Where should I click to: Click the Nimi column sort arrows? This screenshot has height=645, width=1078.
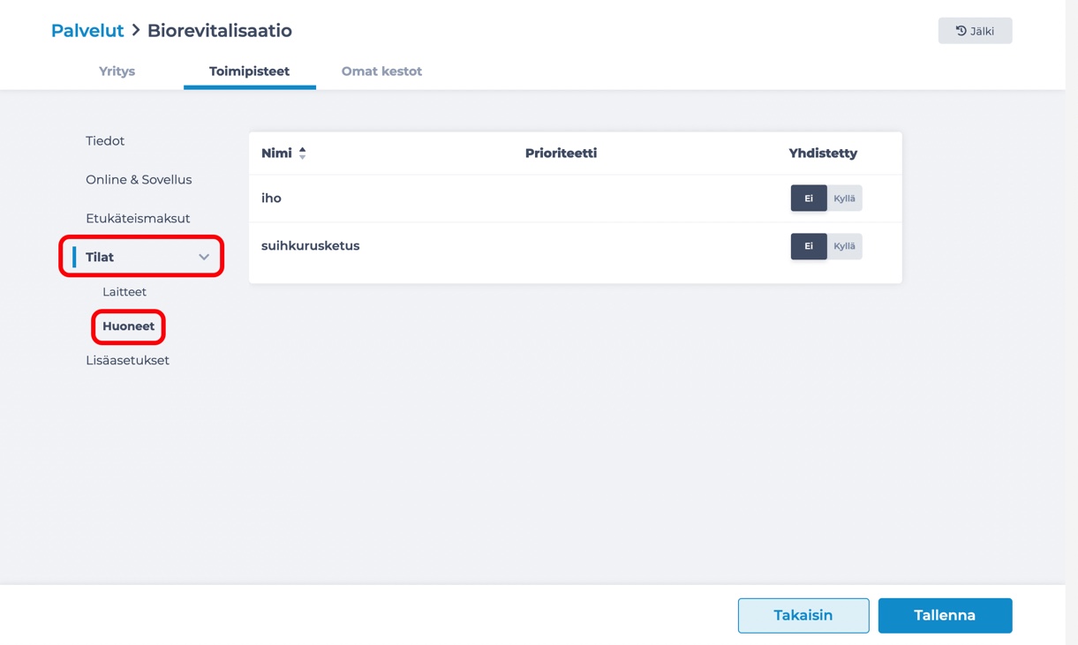click(303, 154)
